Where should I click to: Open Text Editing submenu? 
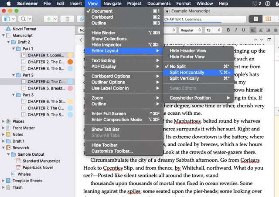(124, 60)
